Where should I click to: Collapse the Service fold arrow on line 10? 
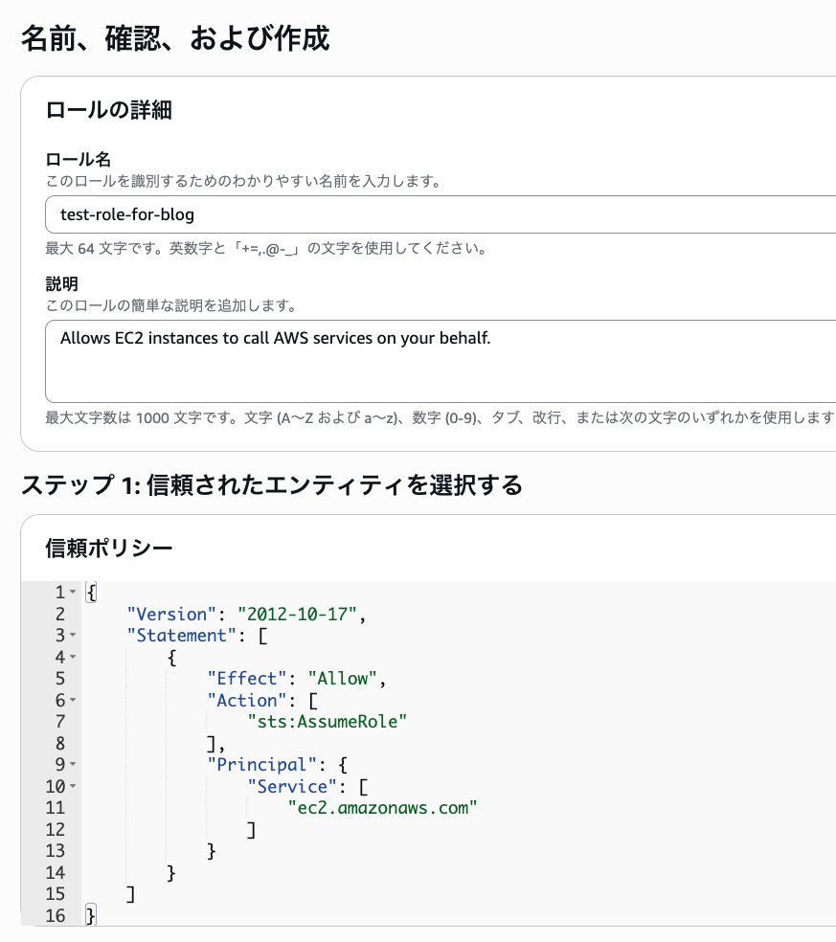(73, 786)
